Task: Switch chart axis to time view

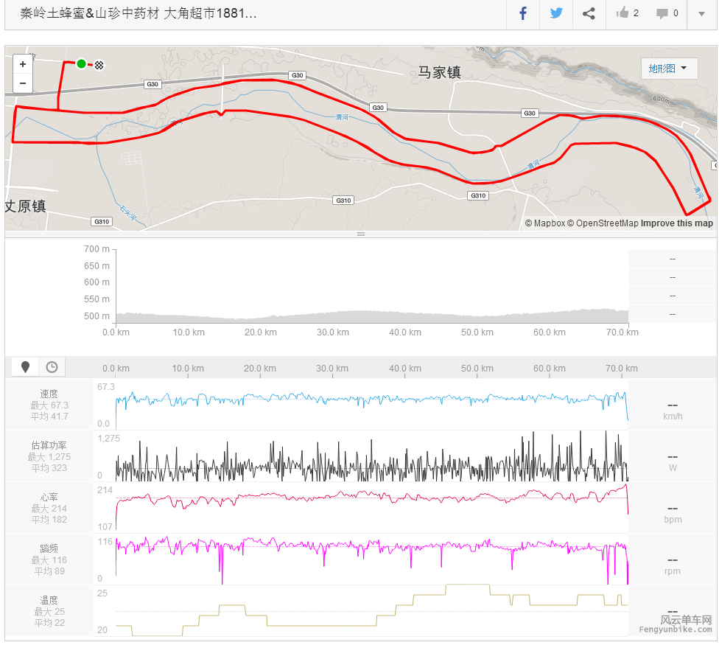Action: pyautogui.click(x=52, y=366)
